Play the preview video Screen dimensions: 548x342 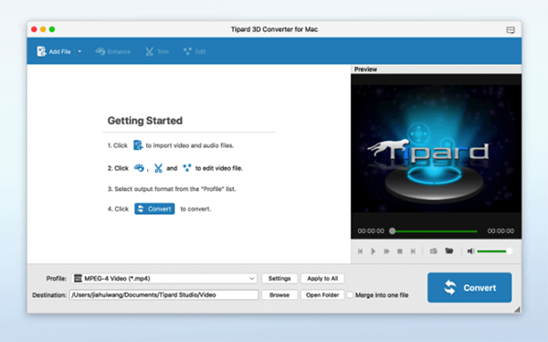pyautogui.click(x=374, y=251)
